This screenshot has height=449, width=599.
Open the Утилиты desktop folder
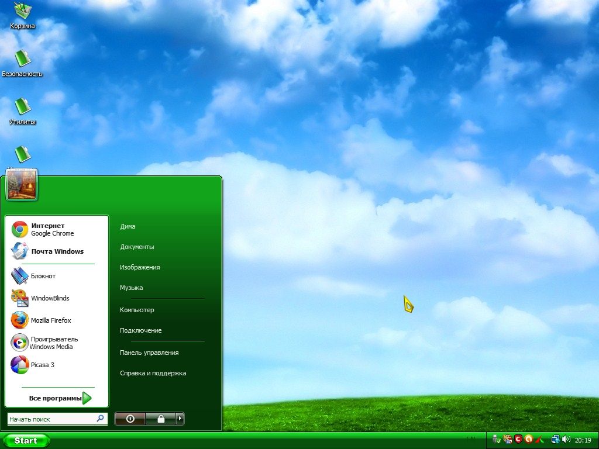pyautogui.click(x=23, y=111)
